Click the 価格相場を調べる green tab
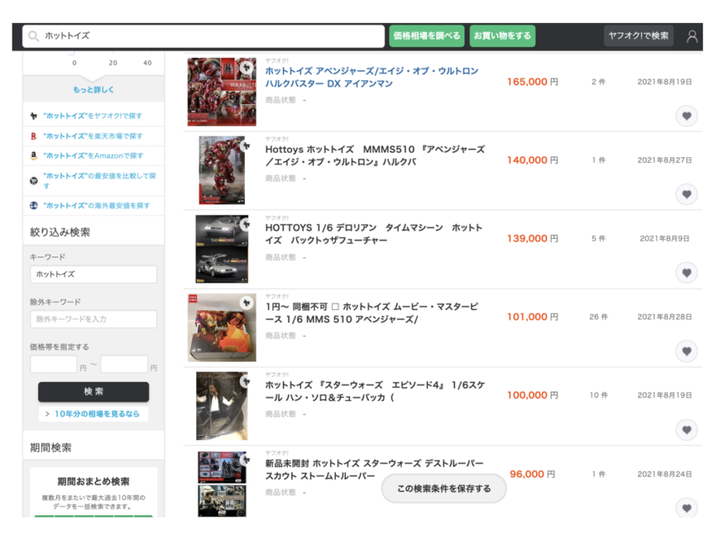 pyautogui.click(x=426, y=36)
